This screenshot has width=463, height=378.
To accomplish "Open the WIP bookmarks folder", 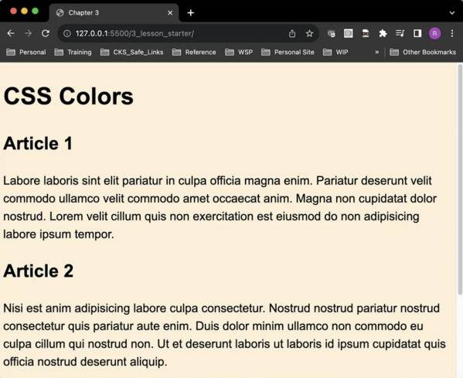I will coord(335,53).
